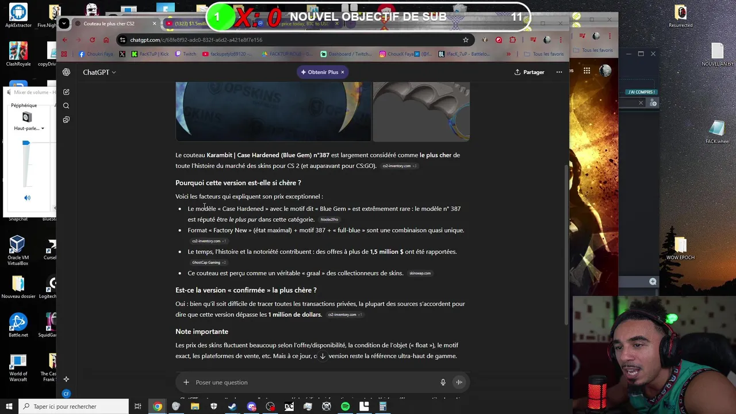This screenshot has width=736, height=414.
Task: Dismiss the Obtenir Plus banner with X
Action: 342,72
